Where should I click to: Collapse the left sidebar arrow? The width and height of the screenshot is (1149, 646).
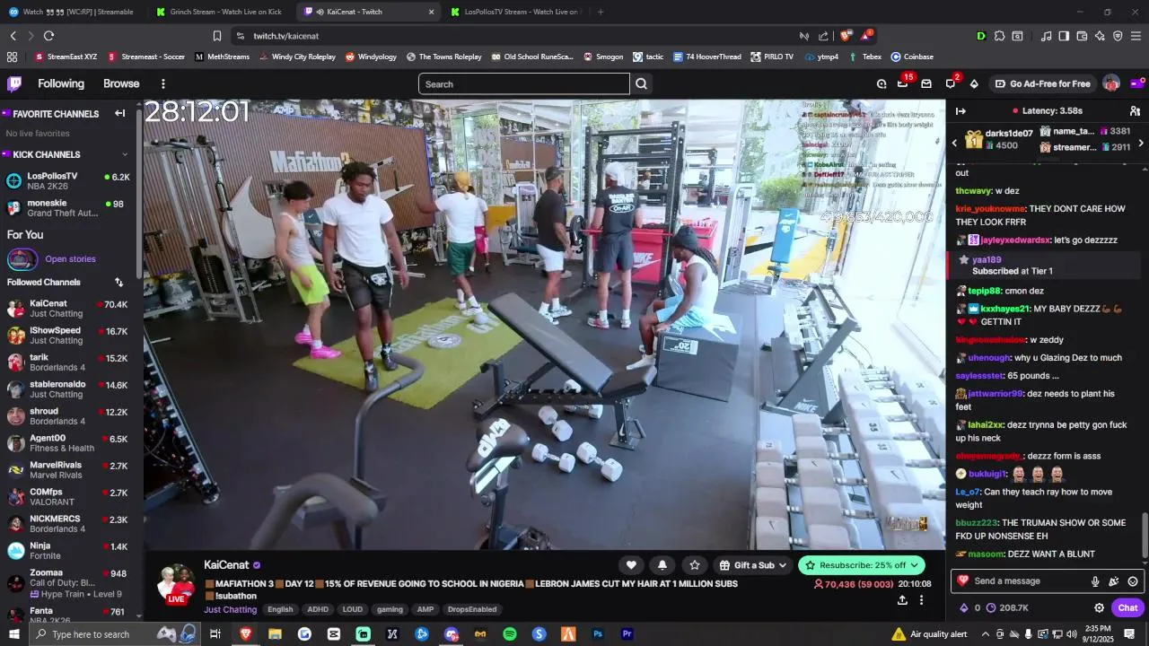(119, 114)
